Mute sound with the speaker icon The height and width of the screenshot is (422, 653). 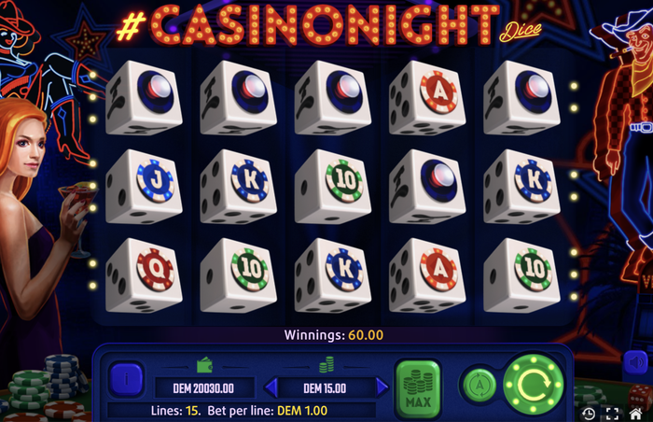click(x=635, y=362)
